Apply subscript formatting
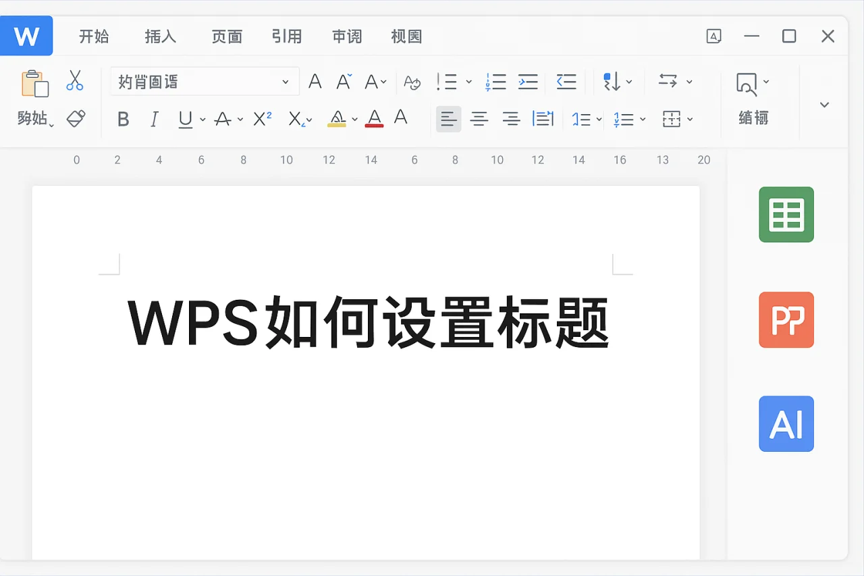Screen dimensions: 864x576 pos(297,119)
